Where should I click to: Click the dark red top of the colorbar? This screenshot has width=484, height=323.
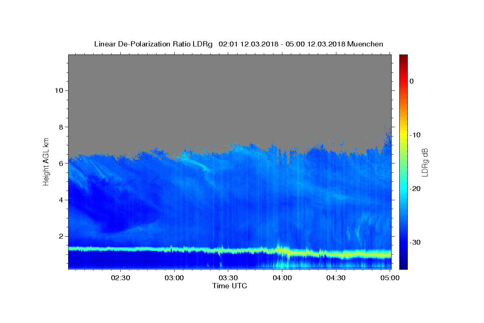point(403,57)
